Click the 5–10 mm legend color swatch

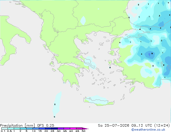point(29,128)
